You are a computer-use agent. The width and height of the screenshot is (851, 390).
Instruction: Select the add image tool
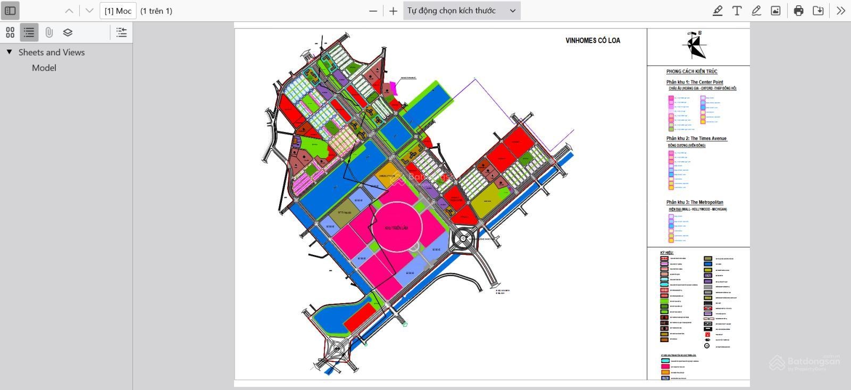[x=776, y=11]
